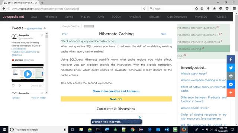Click the gray search button beside Google Custom

[89, 26]
